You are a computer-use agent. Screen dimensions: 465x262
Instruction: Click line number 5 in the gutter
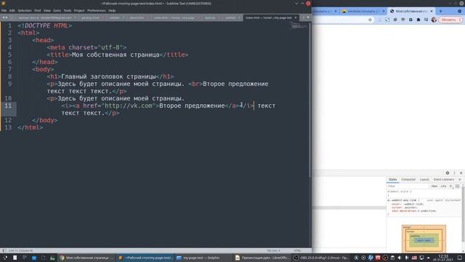(x=9, y=55)
